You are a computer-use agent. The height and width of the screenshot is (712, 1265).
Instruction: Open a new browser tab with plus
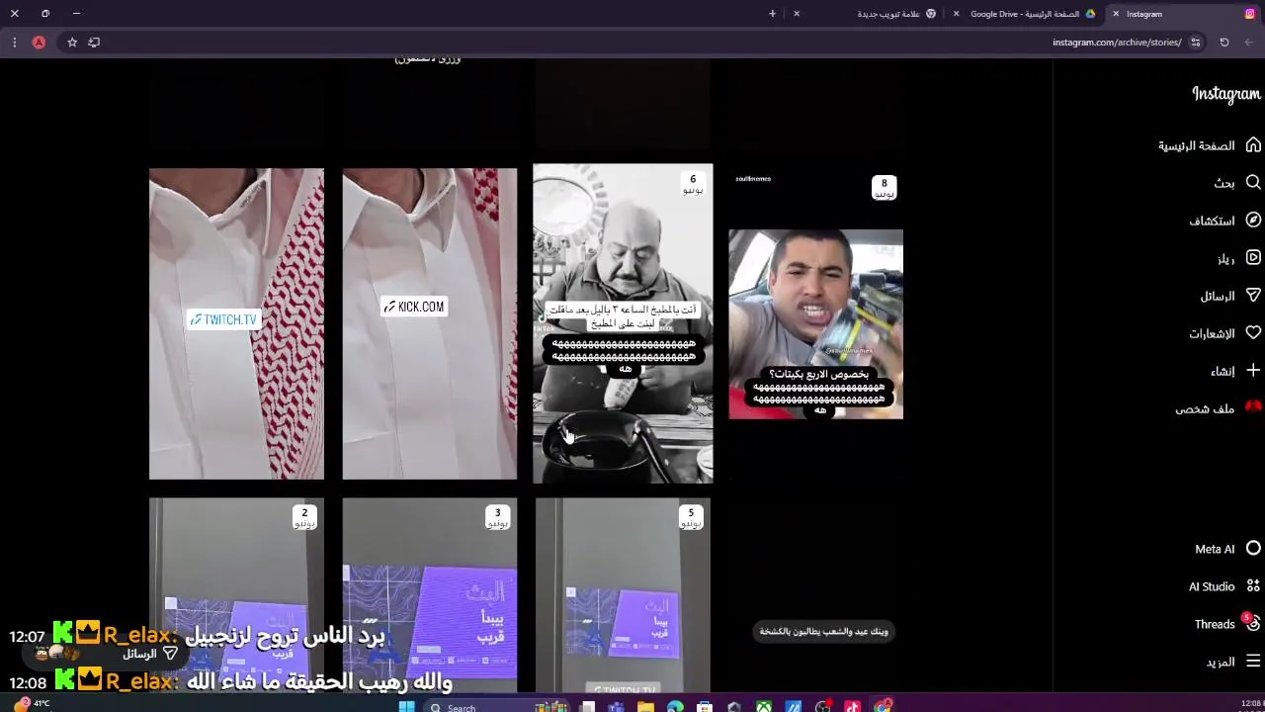[773, 14]
